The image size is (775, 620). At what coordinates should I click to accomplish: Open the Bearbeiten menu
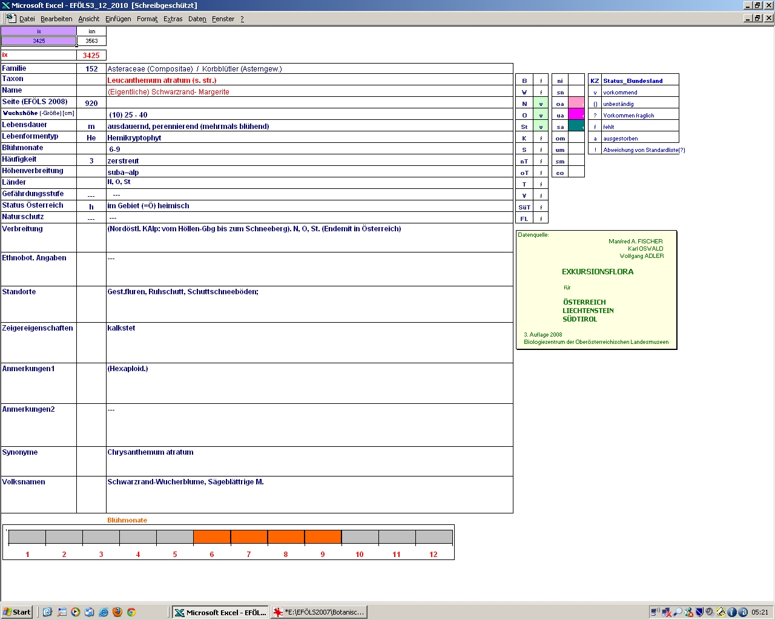(x=56, y=19)
